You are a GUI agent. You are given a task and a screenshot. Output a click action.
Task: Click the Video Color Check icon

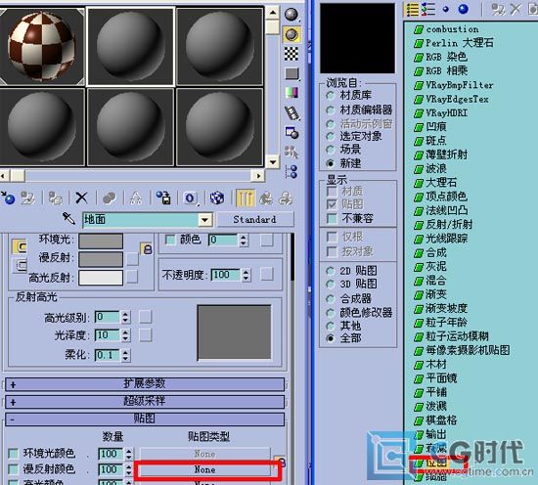point(291,93)
